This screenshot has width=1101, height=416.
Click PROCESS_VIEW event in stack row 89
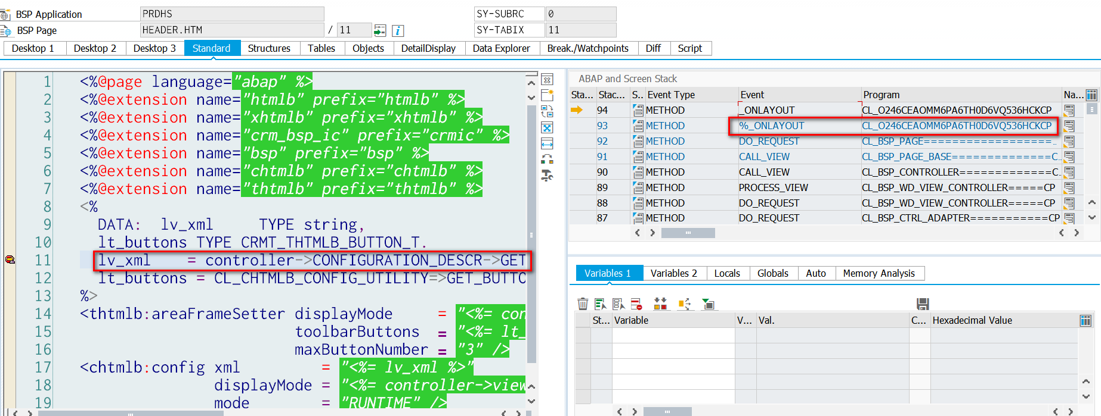click(774, 187)
